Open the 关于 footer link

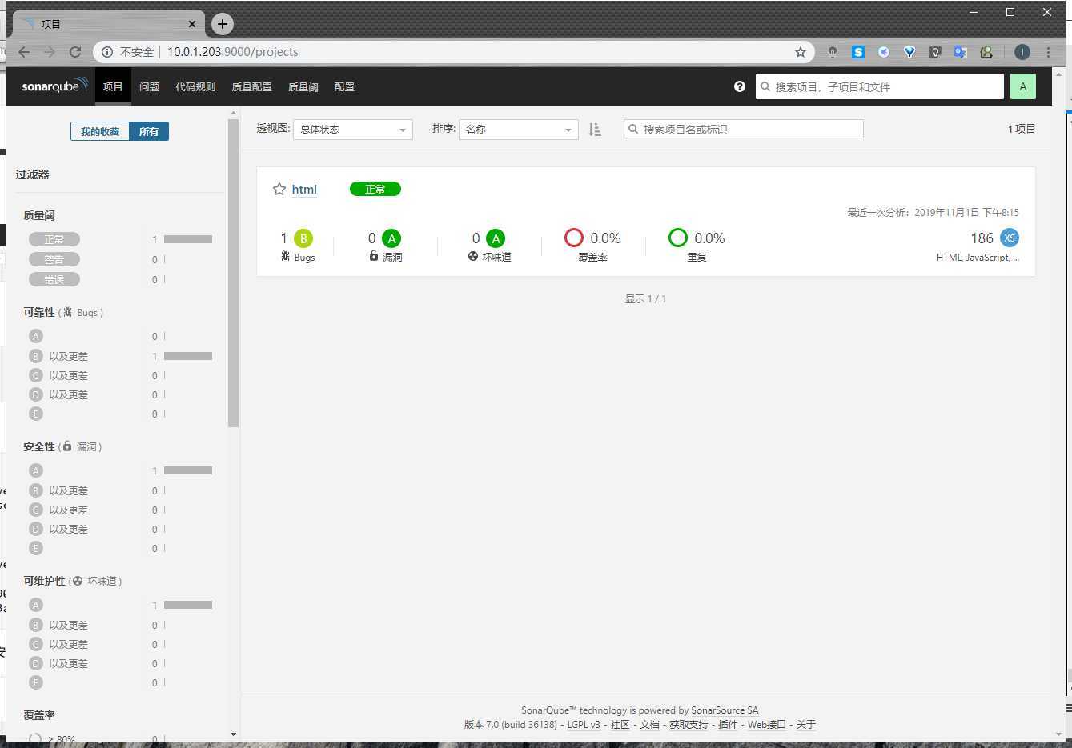point(806,725)
